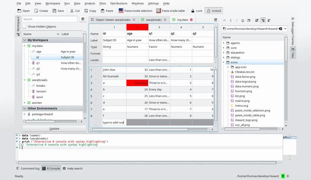Switch file browser to detailed list view
This screenshot has width=311, height=180.
pos(269,20)
